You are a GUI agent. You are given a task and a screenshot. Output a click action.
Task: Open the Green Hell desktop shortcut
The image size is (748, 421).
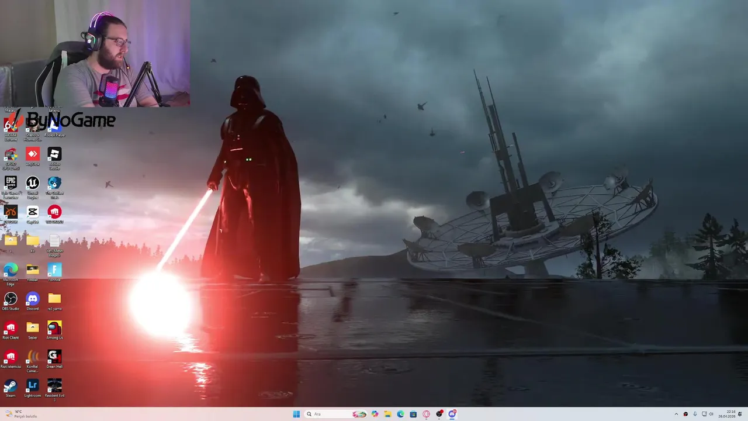(x=54, y=359)
